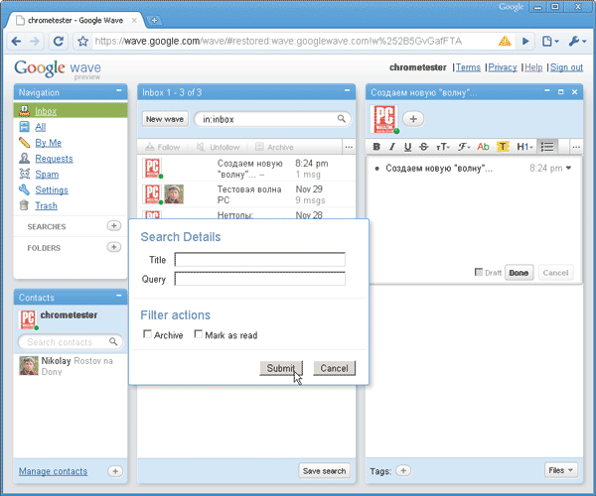596x496 pixels.
Task: Click the security warning triangle in the address bar
Action: point(505,41)
